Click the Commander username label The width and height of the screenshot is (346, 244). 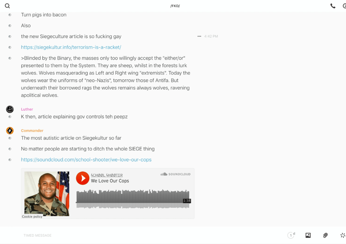pos(32,131)
